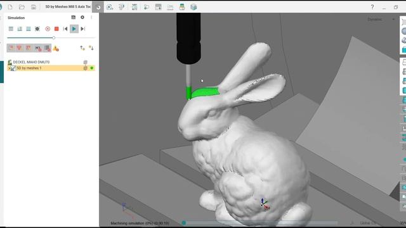Click the green machine icon in toolbar
The width and height of the screenshot is (406, 228).
[182, 7]
